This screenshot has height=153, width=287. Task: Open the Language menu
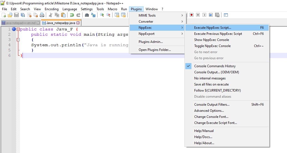click(70, 9)
